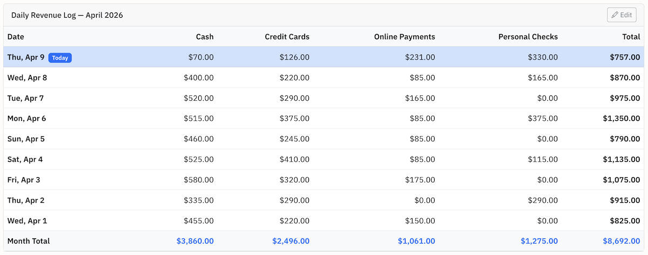Select Mon, Apr 6 total $1,350.00
The height and width of the screenshot is (255, 648).
621,119
